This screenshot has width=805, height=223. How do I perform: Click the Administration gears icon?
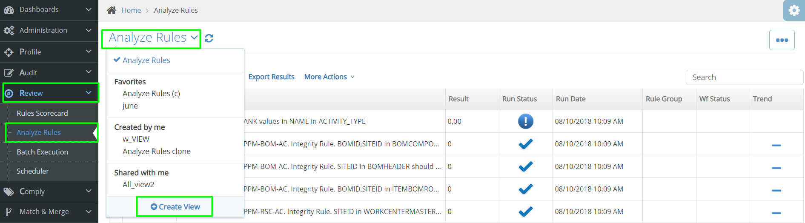click(9, 31)
